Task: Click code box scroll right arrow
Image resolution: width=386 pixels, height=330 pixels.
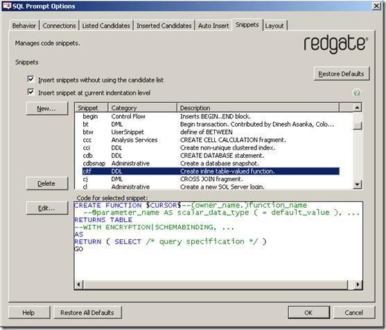Action: point(358,284)
